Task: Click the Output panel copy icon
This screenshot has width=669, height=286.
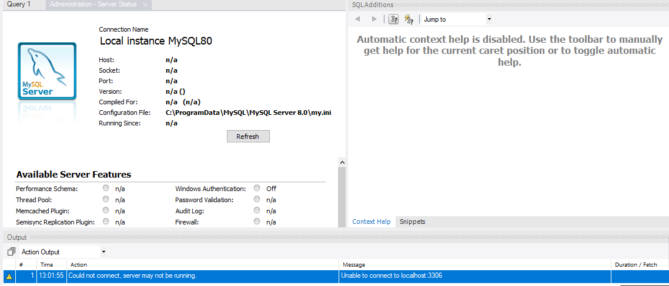Action: (12, 252)
